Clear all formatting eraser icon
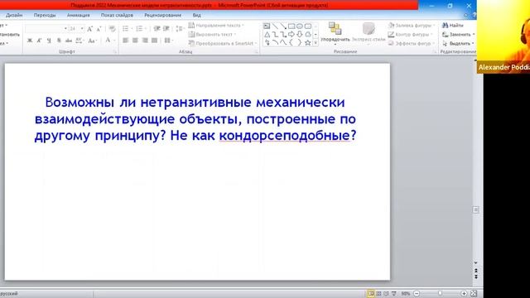530x298 pixels. click(113, 29)
